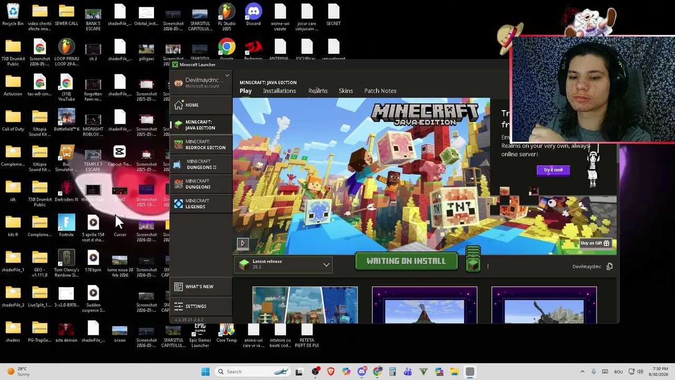675x380 pixels.
Task: Select the Capcut desktop icon
Action: 120,155
